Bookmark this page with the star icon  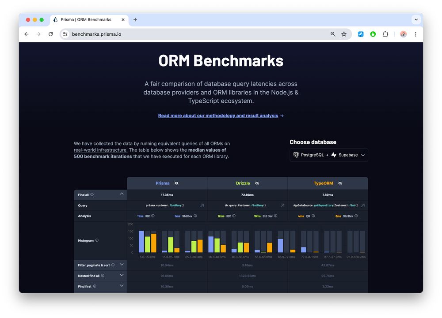tap(344, 34)
